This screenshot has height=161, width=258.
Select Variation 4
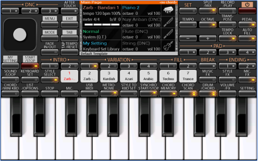148,66
